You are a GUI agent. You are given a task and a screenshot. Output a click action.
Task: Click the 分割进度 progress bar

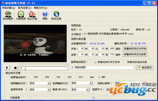(93, 98)
